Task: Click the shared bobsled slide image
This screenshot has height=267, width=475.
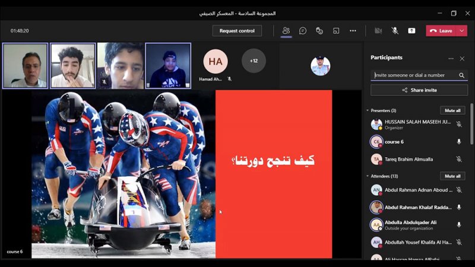Action: [123, 174]
